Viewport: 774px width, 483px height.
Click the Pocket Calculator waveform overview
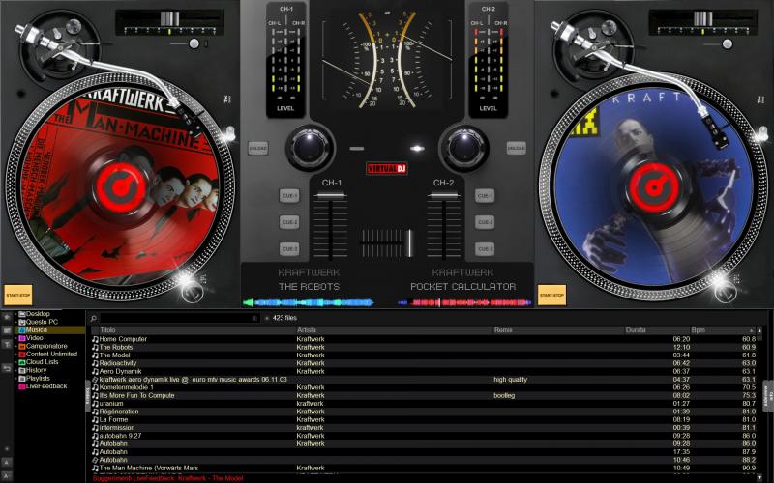point(464,302)
